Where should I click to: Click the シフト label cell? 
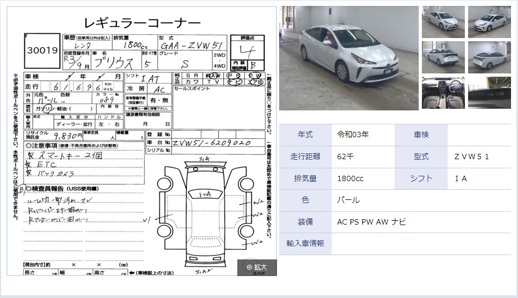(421, 178)
